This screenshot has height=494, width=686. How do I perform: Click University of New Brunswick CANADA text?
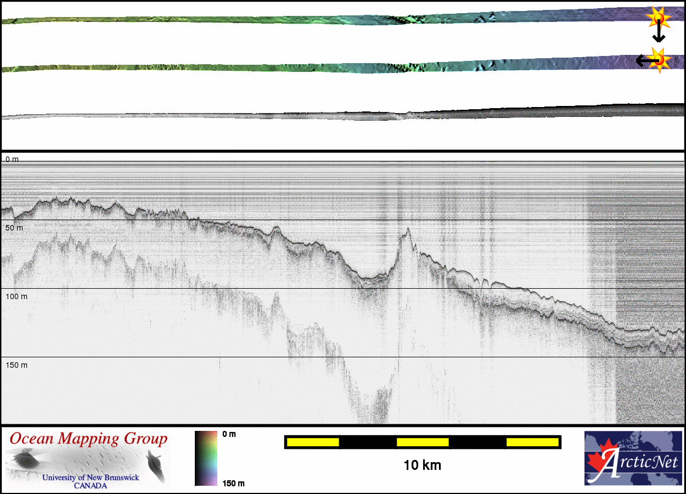91,481
